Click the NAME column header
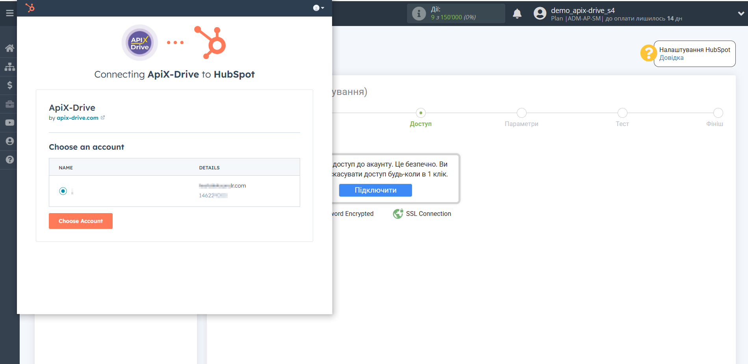748x364 pixels. (66, 168)
